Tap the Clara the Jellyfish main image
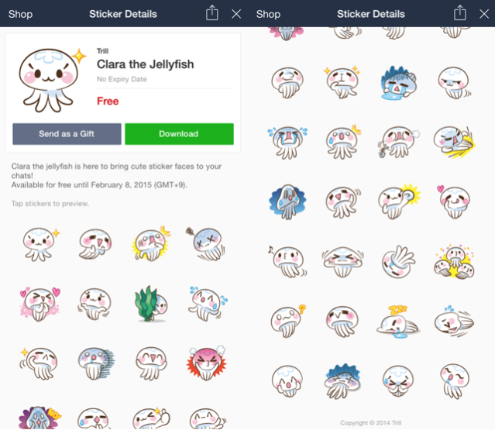 [x=52, y=81]
